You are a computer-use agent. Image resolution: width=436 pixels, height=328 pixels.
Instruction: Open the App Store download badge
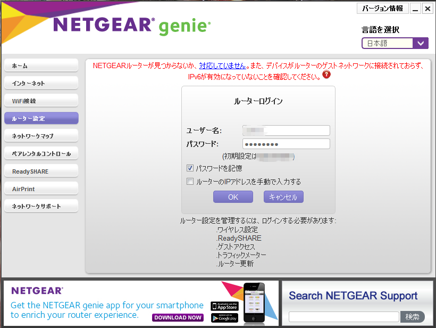click(x=225, y=306)
